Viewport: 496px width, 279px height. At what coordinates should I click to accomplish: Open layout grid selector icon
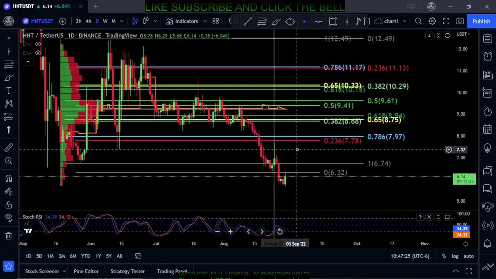pyautogui.click(x=215, y=21)
